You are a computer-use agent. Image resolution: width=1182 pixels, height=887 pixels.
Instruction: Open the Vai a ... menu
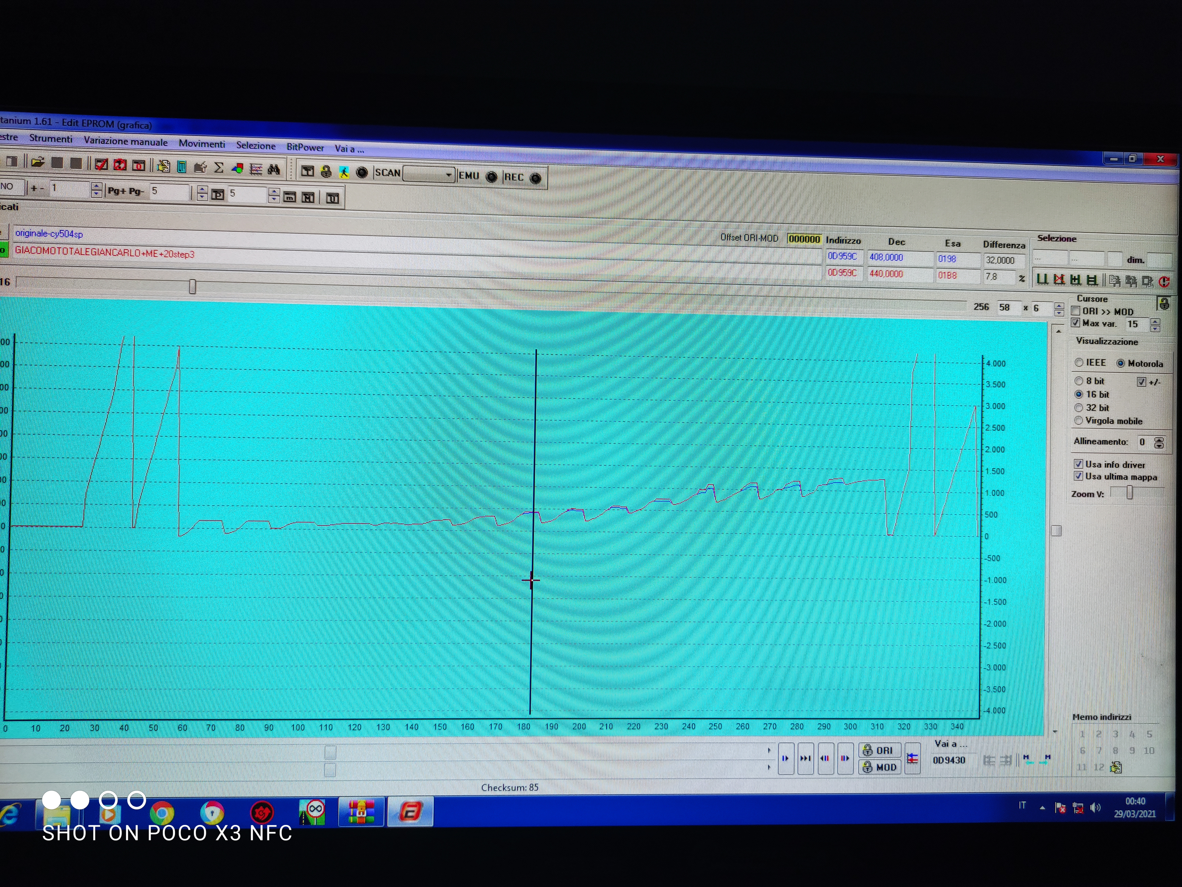(x=349, y=148)
